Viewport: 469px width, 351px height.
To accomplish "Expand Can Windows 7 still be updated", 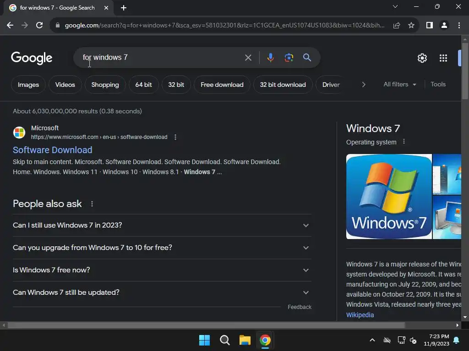I will (162, 292).
